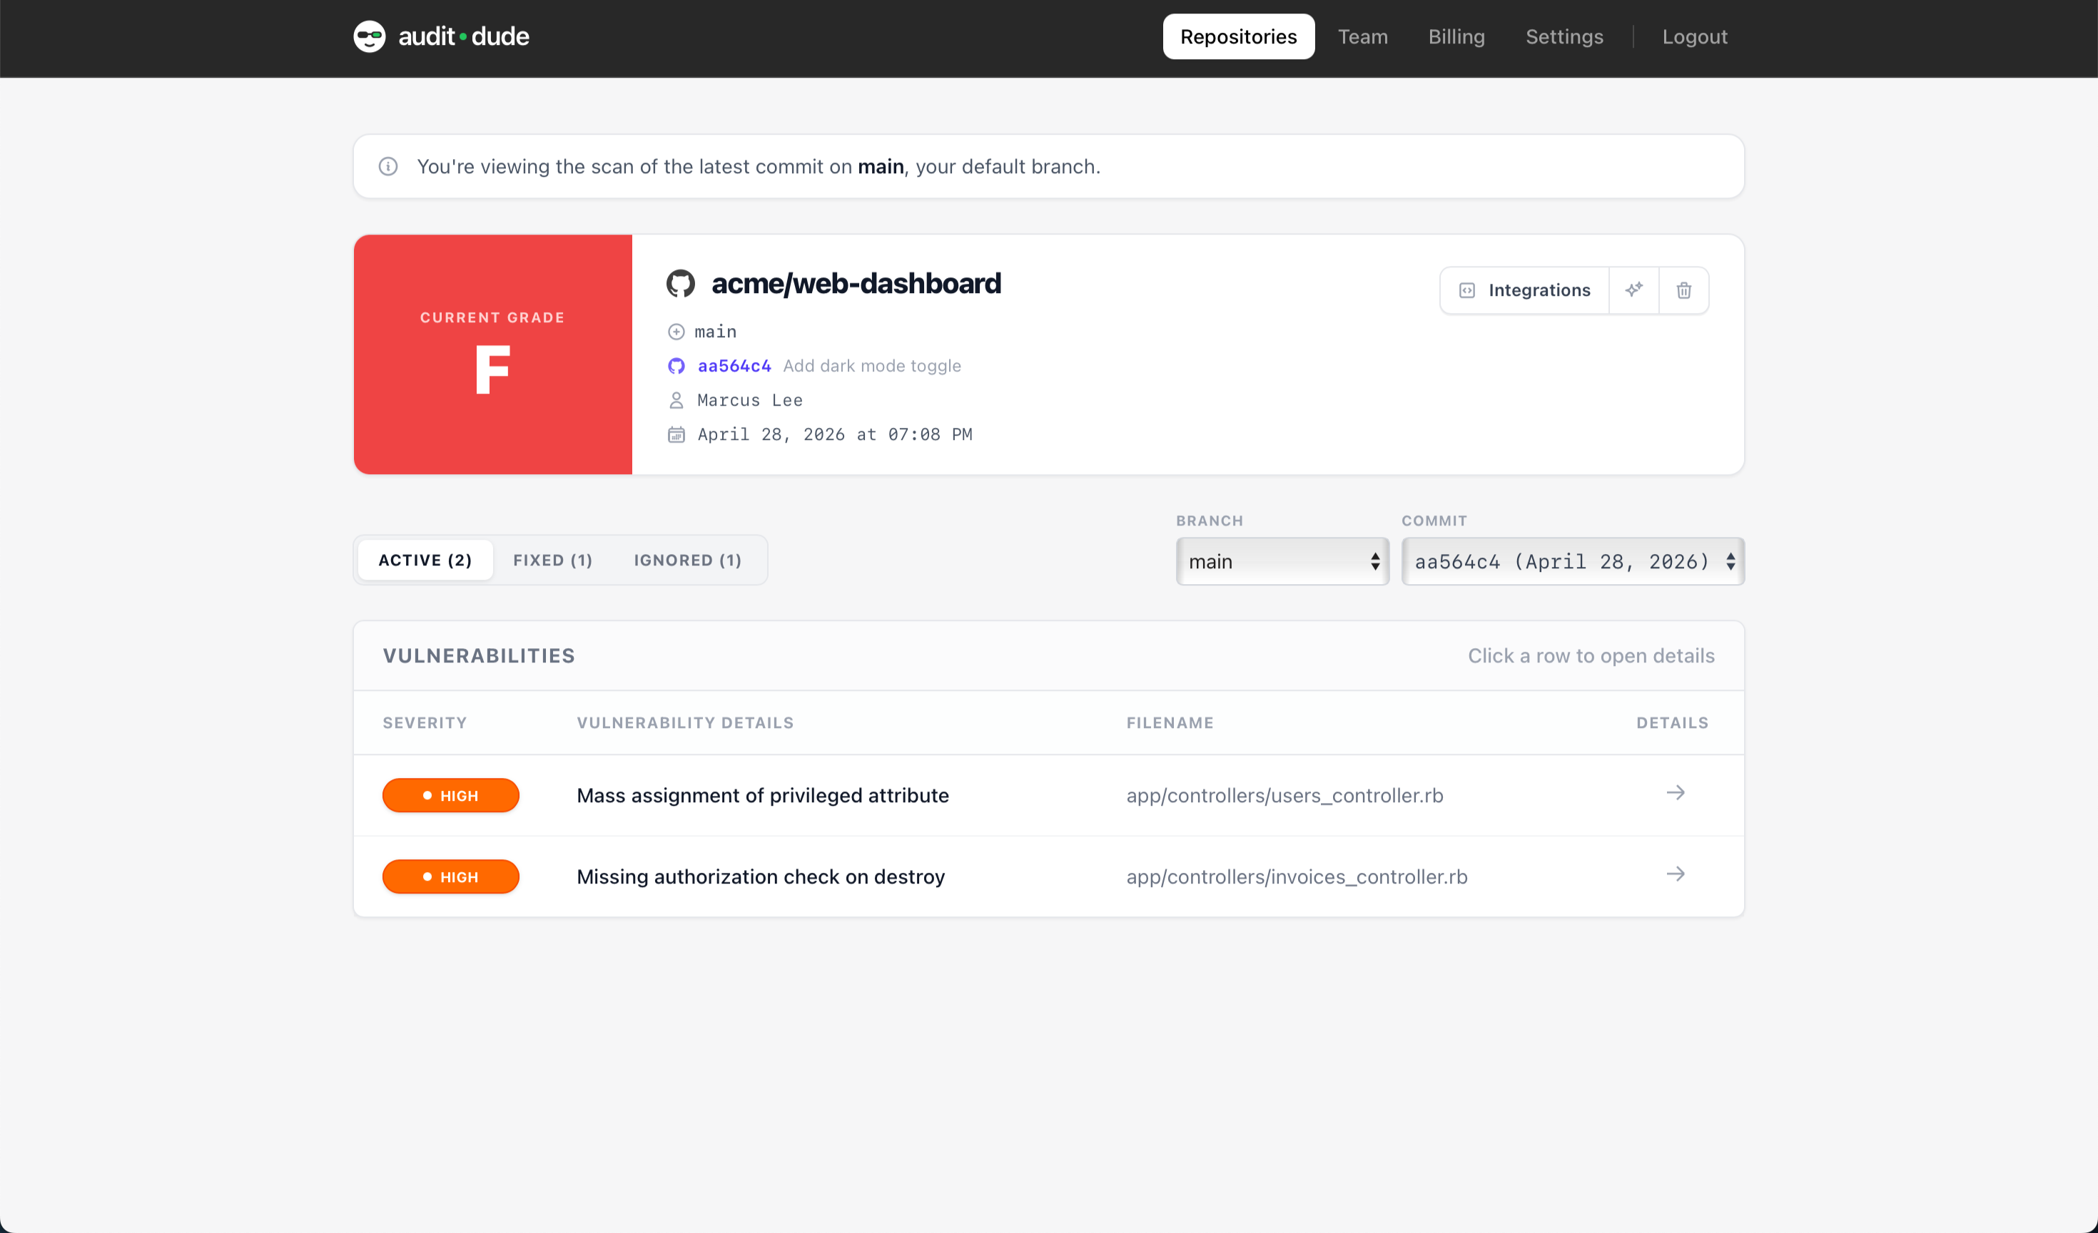Expand the Branch dropdown showing main

pos(1282,562)
